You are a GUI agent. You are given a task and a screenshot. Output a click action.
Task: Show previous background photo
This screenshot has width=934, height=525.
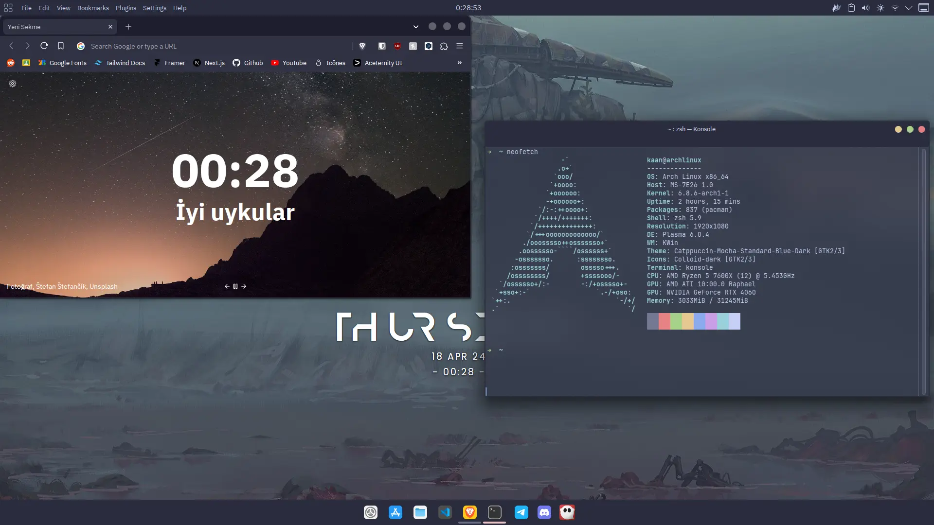[227, 286]
